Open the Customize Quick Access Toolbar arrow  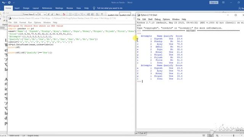pos(14,3)
